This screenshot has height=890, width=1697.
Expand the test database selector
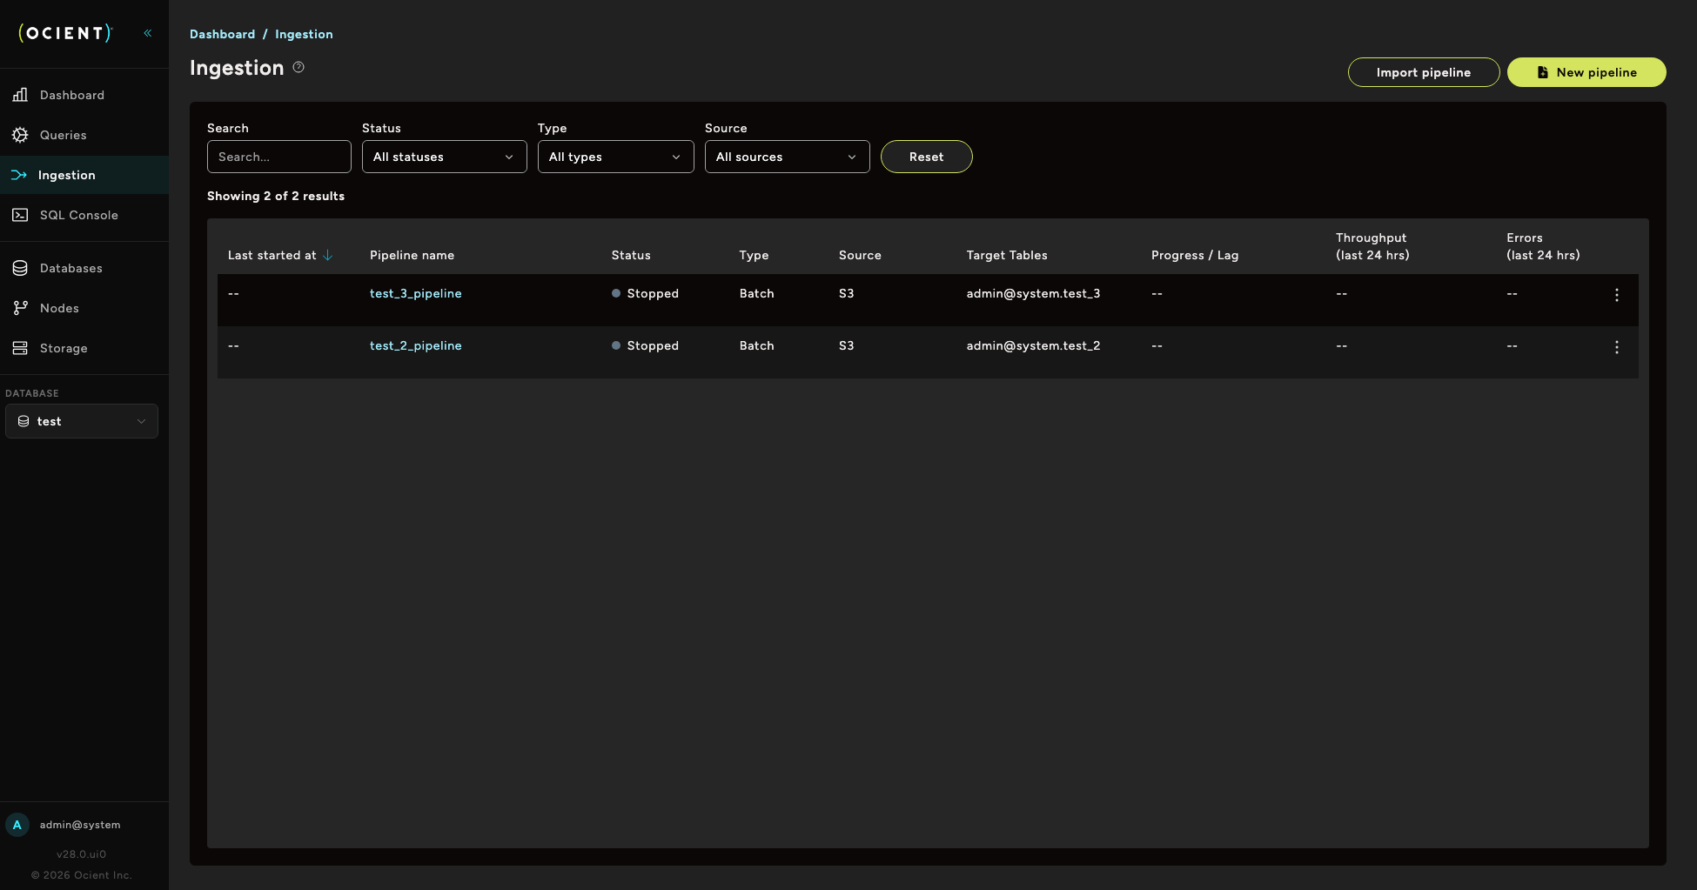click(82, 421)
